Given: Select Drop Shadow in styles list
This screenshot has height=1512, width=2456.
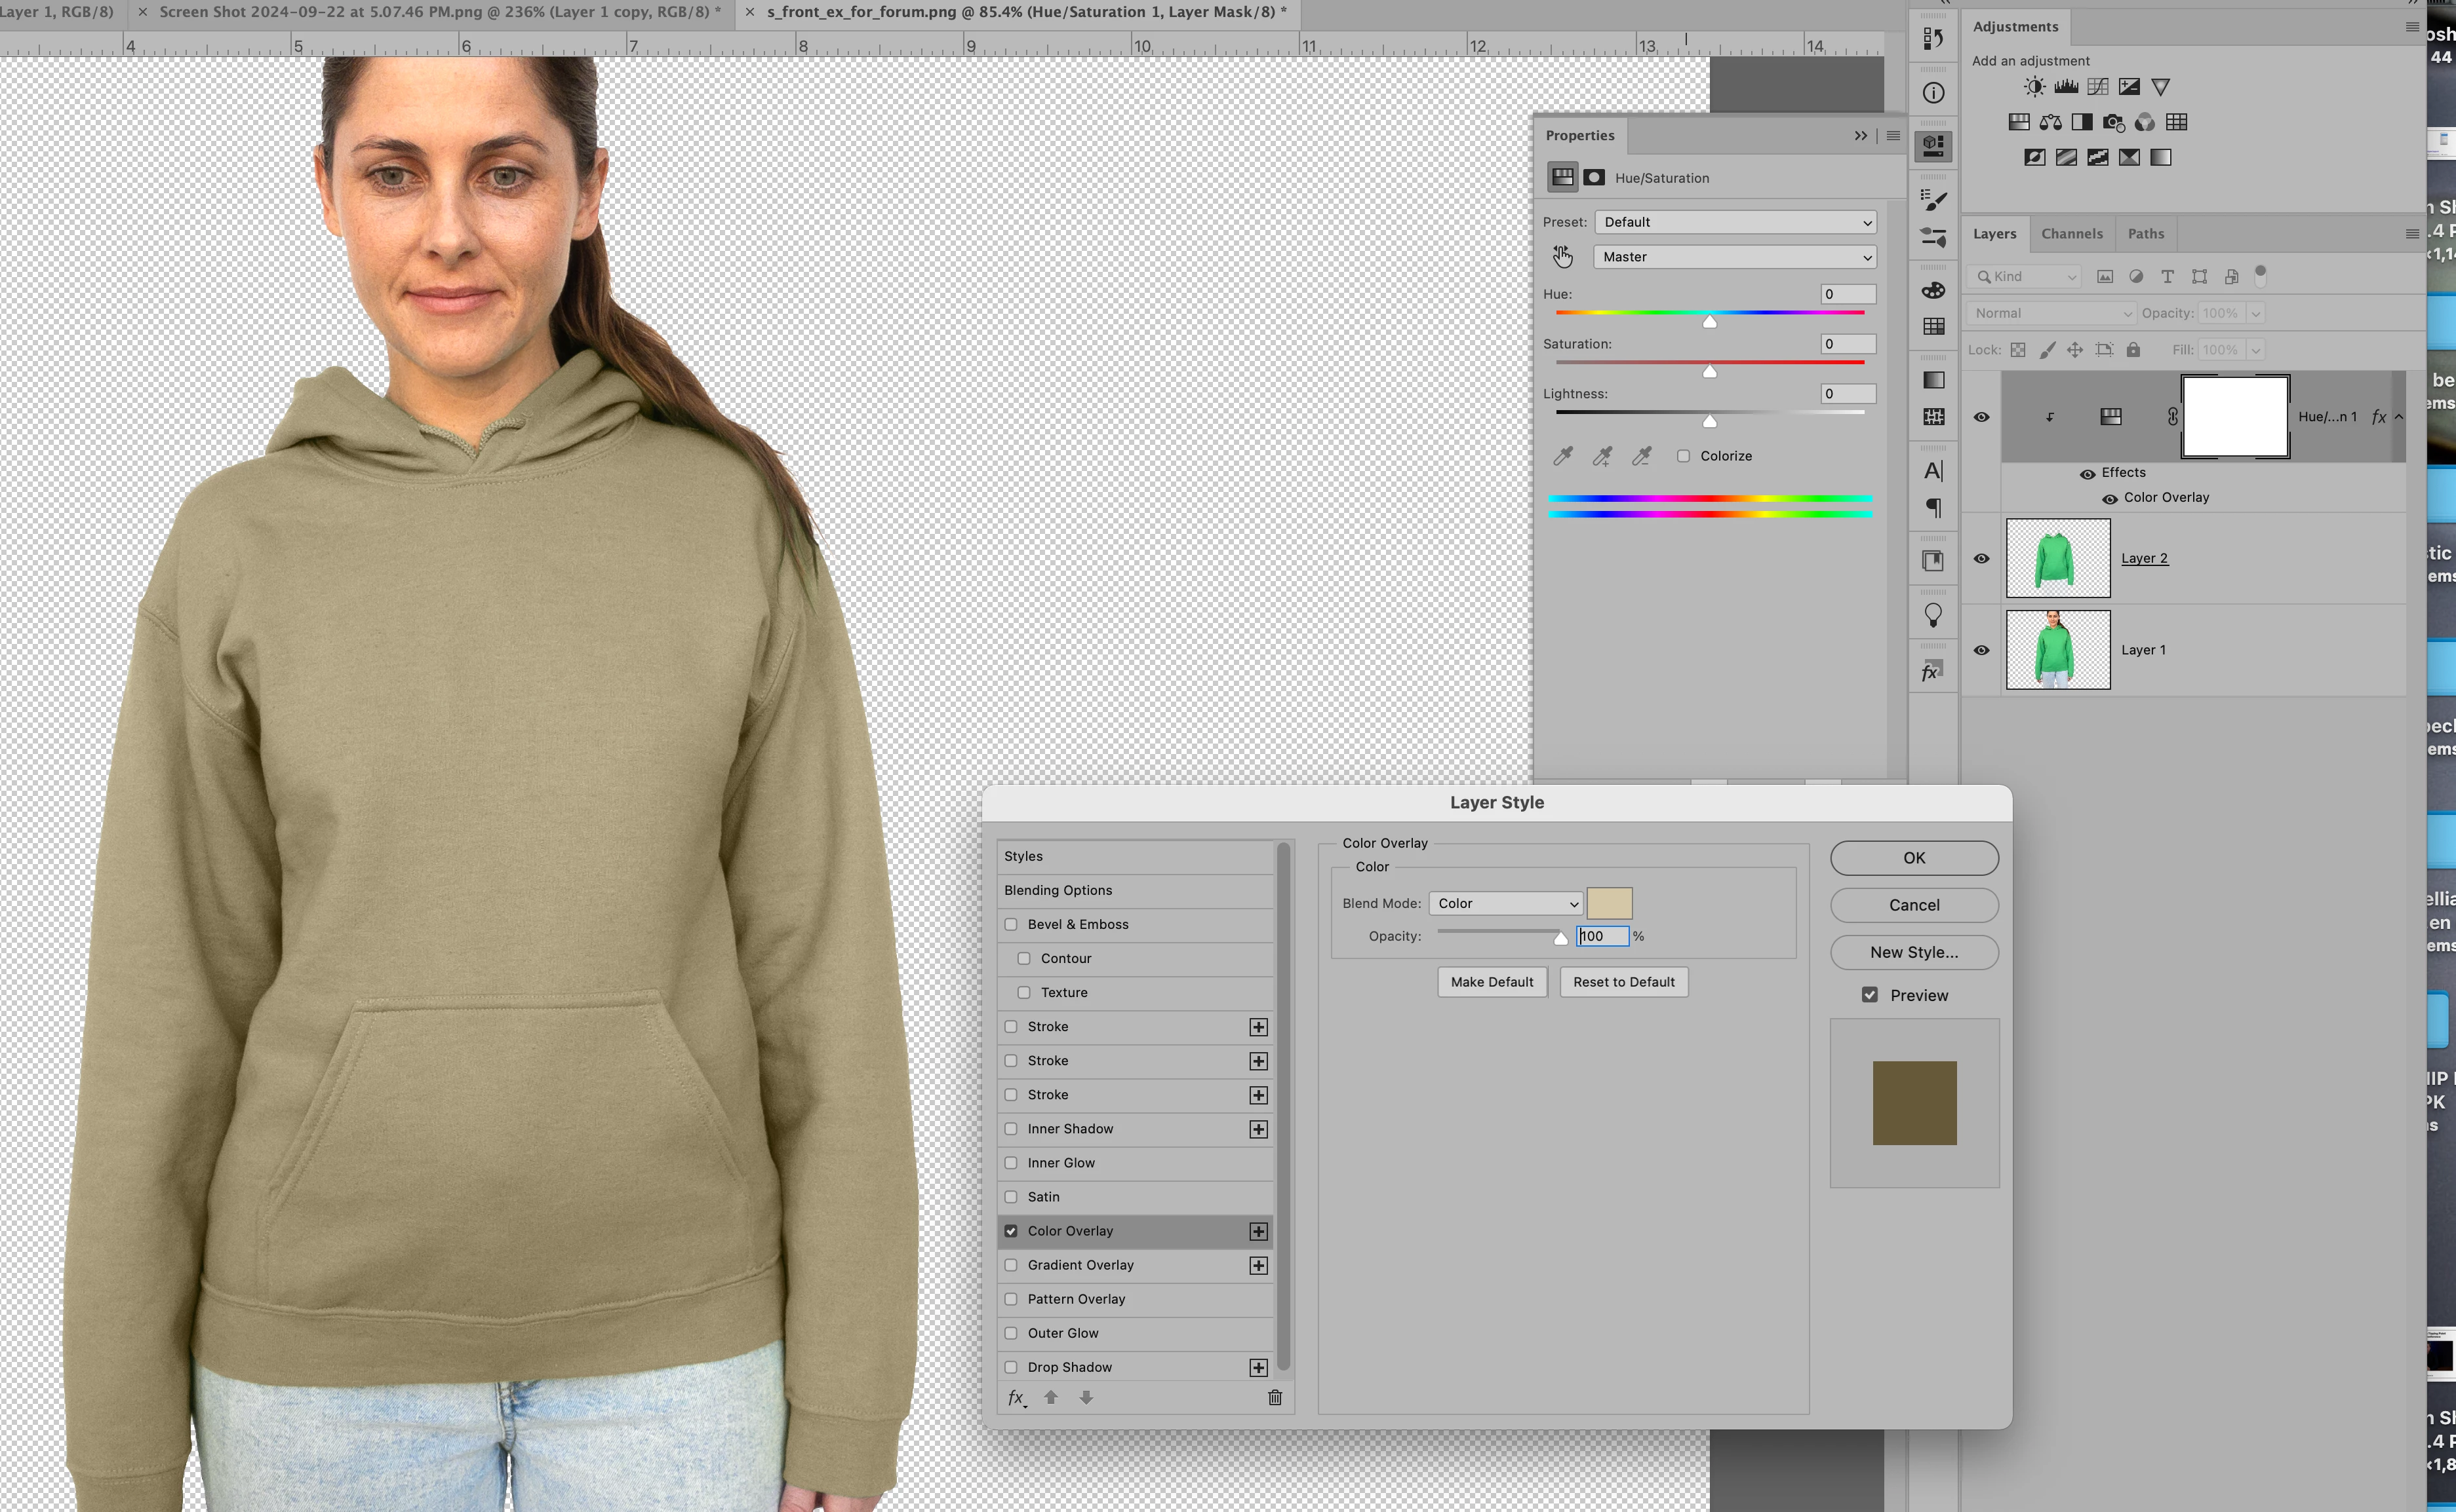Looking at the screenshot, I should 1069,1367.
